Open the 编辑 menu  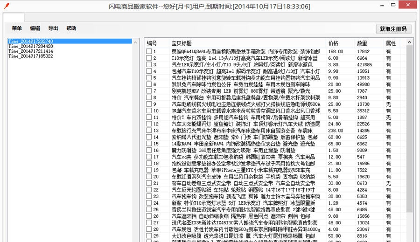[x=35, y=28]
